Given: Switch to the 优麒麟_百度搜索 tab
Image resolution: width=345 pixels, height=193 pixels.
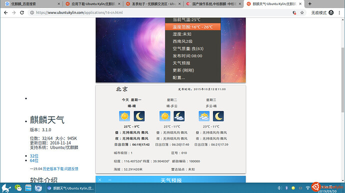Looking at the screenshot, I should (32, 3).
